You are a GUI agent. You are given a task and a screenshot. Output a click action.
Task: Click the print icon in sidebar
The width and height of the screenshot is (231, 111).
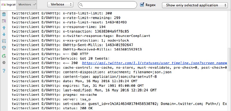point(4,48)
